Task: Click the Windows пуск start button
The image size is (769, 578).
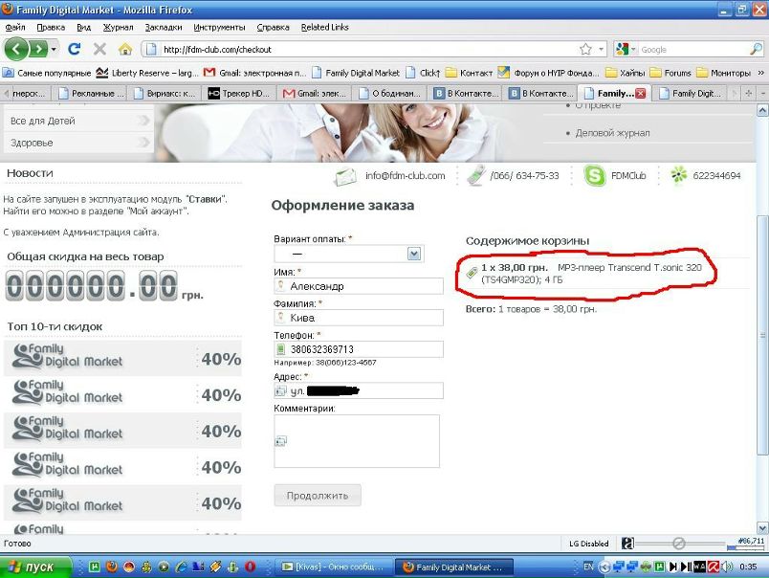Action: (x=36, y=567)
